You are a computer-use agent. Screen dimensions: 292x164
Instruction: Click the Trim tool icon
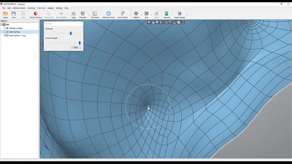tap(146, 14)
